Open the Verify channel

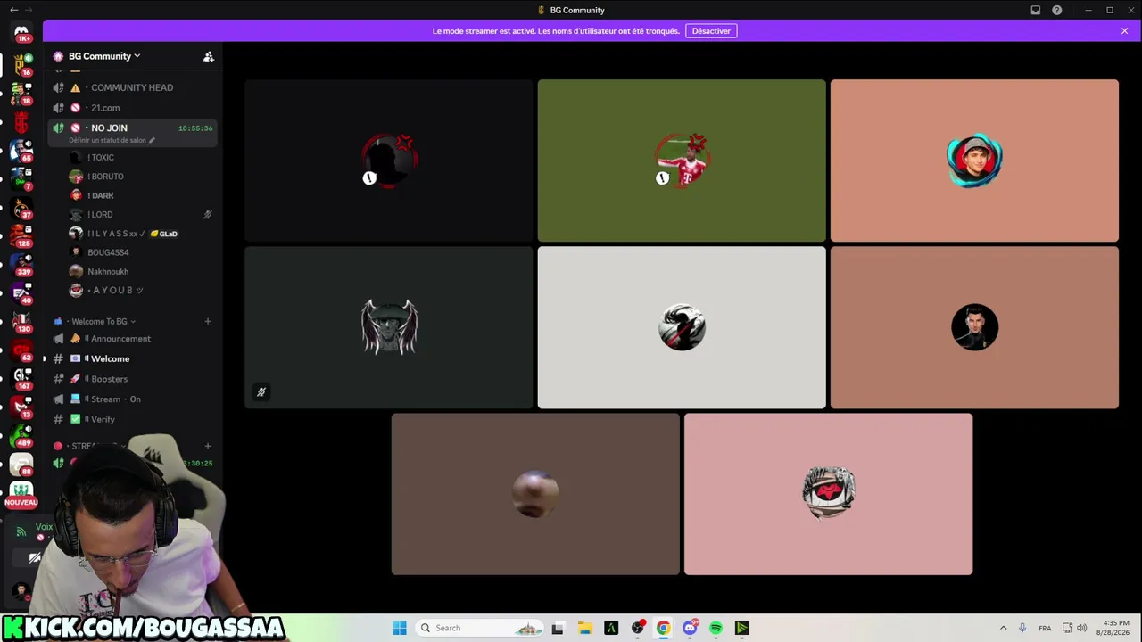[132, 419]
